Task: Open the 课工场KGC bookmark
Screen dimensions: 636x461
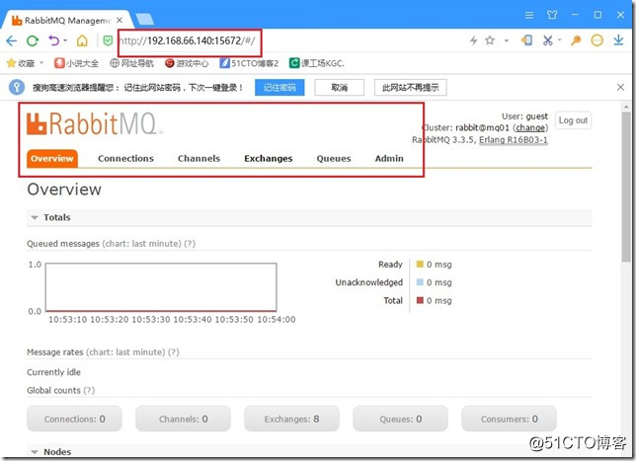Action: pos(316,63)
